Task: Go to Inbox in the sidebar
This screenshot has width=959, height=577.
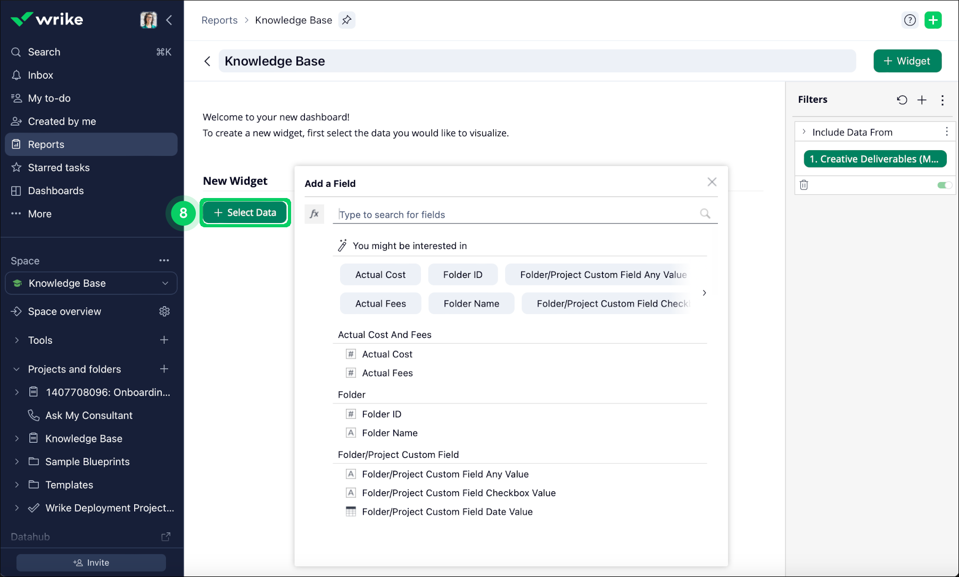Action: pos(40,75)
